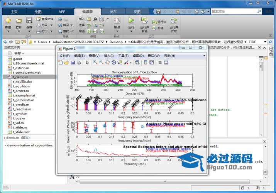Click the 新建 yellow plus icon
This screenshot has height=193, width=276.
pyautogui.click(x=8, y=20)
